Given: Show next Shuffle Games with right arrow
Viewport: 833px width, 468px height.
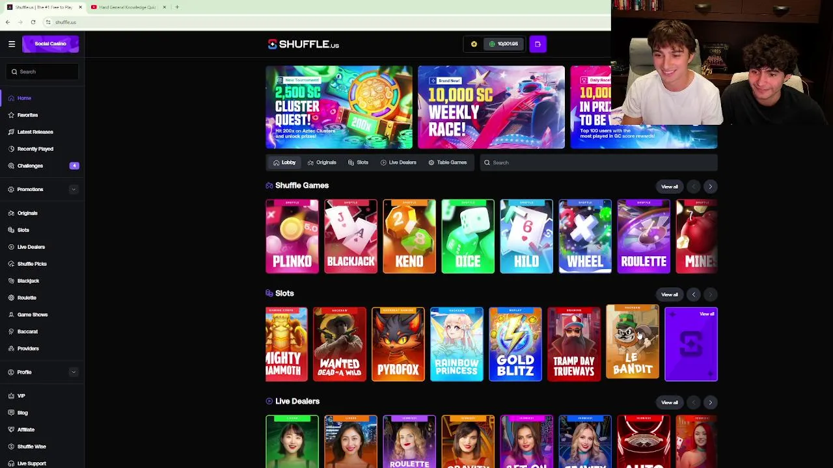Looking at the screenshot, I should tap(710, 187).
